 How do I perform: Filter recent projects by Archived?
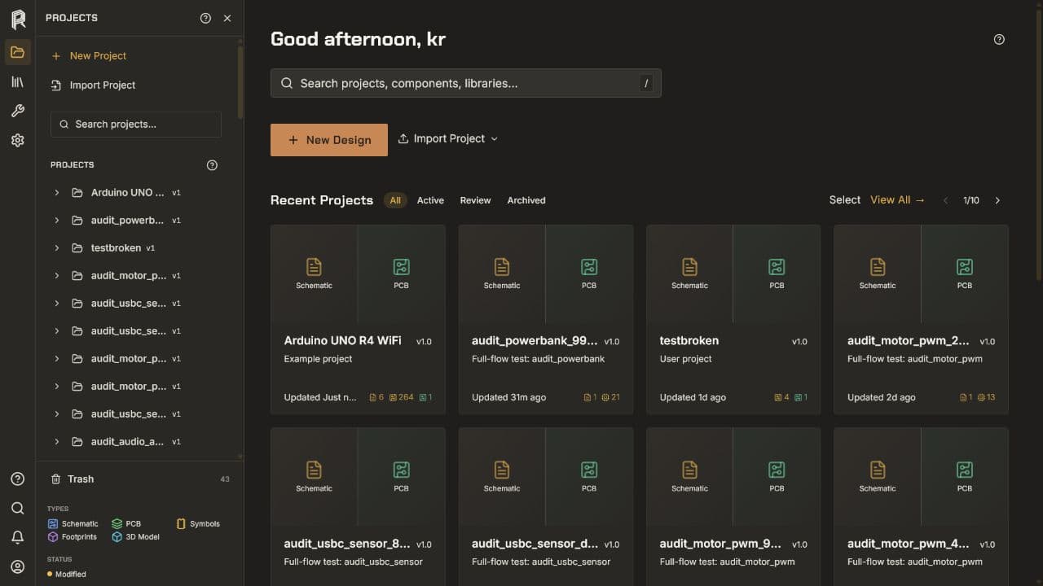point(526,200)
